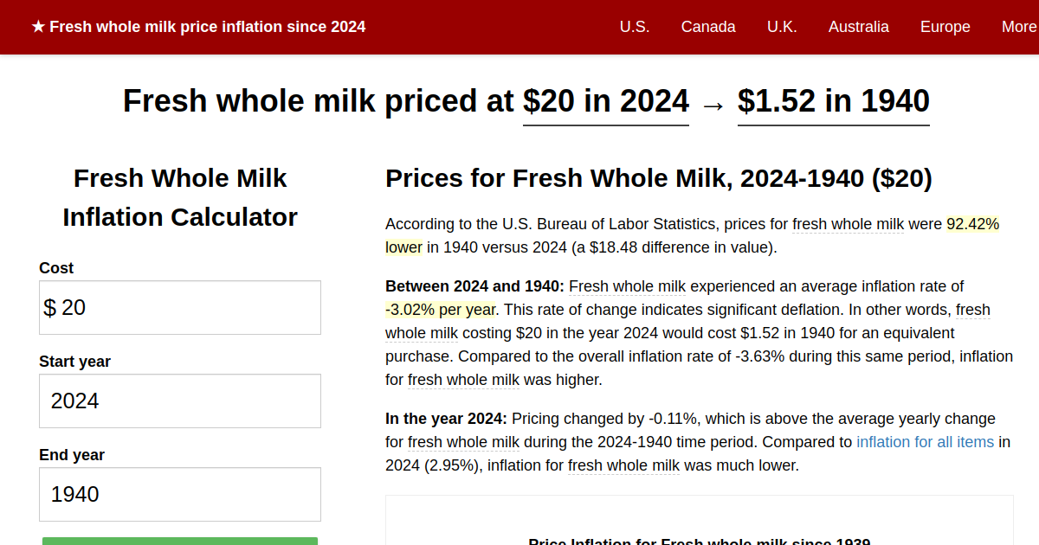The image size is (1039, 545).
Task: View Australia inflation data
Action: (x=859, y=27)
